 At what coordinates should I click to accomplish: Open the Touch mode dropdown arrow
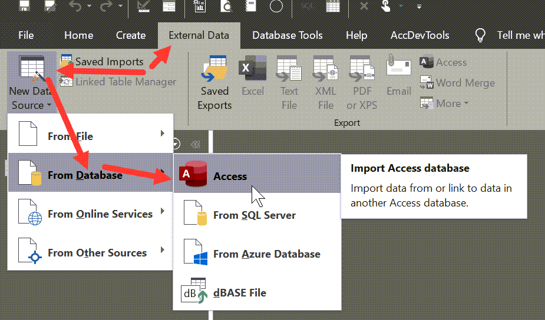401,6
